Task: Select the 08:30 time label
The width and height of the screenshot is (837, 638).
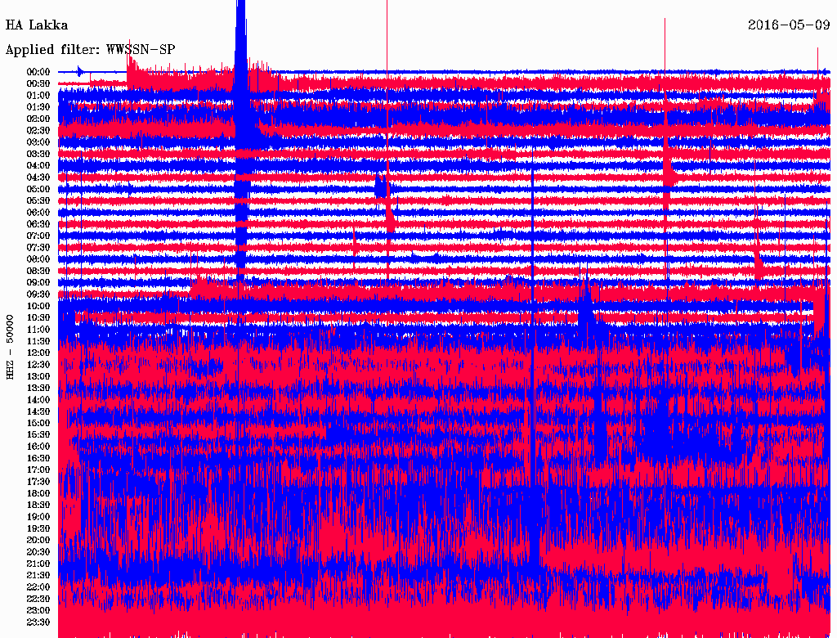Action: (38, 271)
